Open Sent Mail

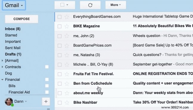tap(13, 48)
